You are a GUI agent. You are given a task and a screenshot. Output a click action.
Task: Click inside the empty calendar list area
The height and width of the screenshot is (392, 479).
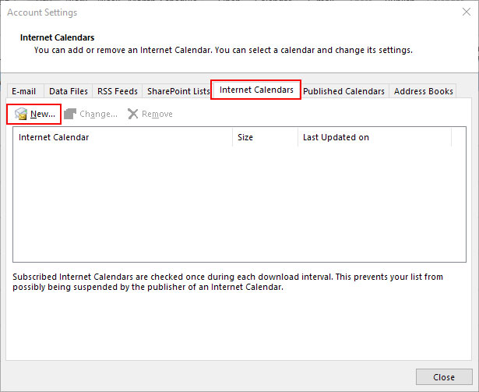234,203
